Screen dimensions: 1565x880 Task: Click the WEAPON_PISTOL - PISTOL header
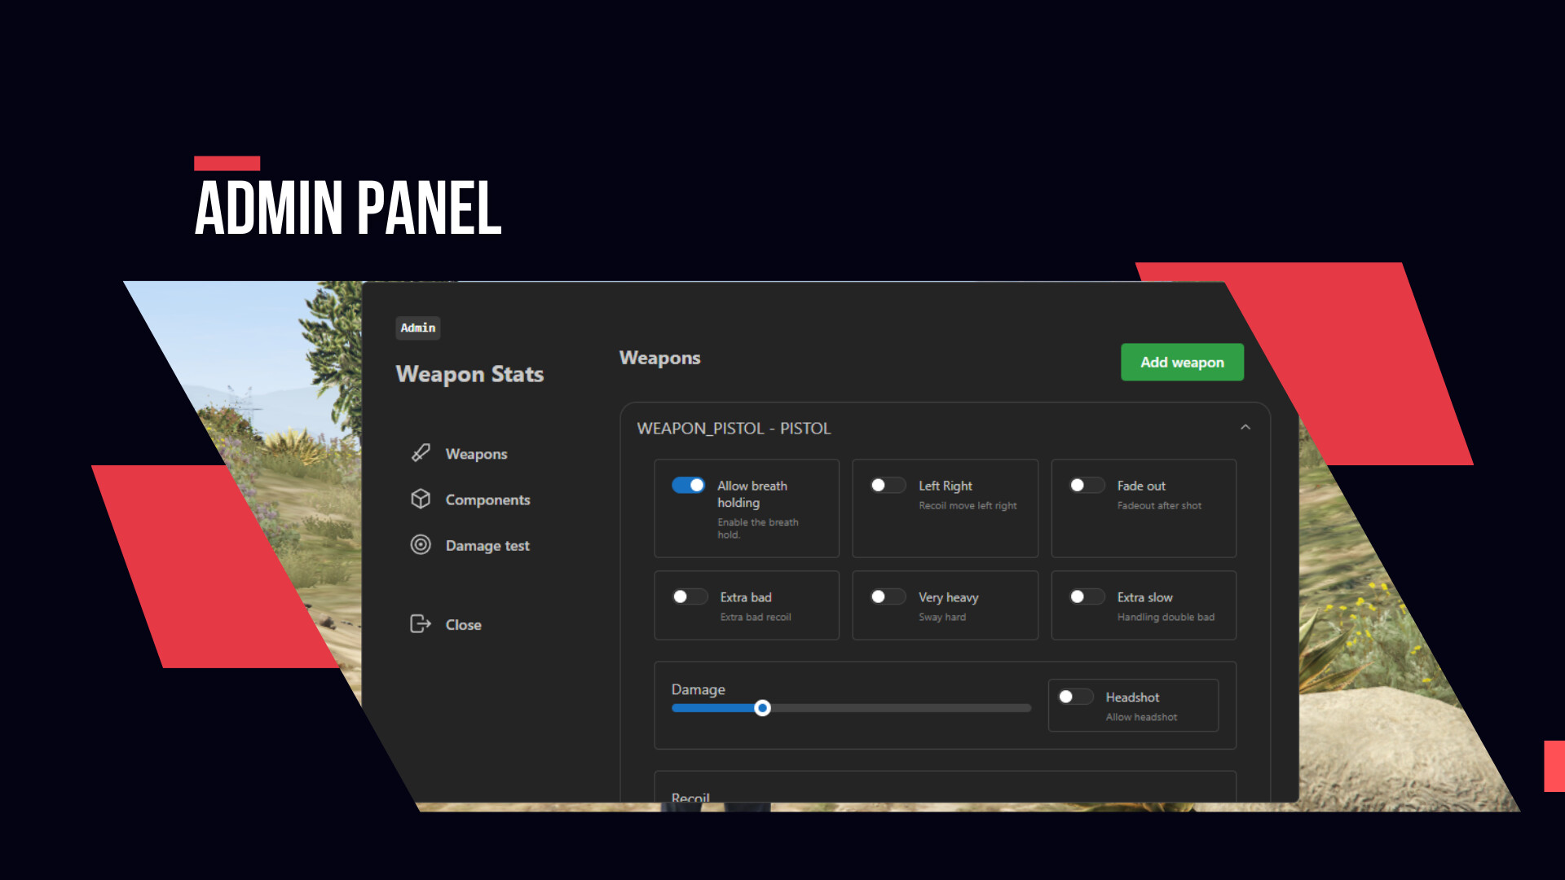click(734, 429)
